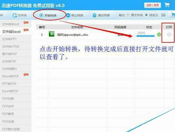This screenshot has height=132, width=175.
Task: Select the 自定义 output radio button
Action: [146, 15]
